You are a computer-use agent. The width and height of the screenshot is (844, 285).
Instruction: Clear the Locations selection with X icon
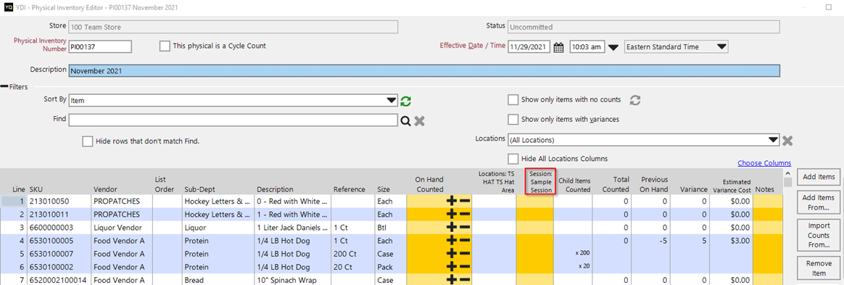787,141
